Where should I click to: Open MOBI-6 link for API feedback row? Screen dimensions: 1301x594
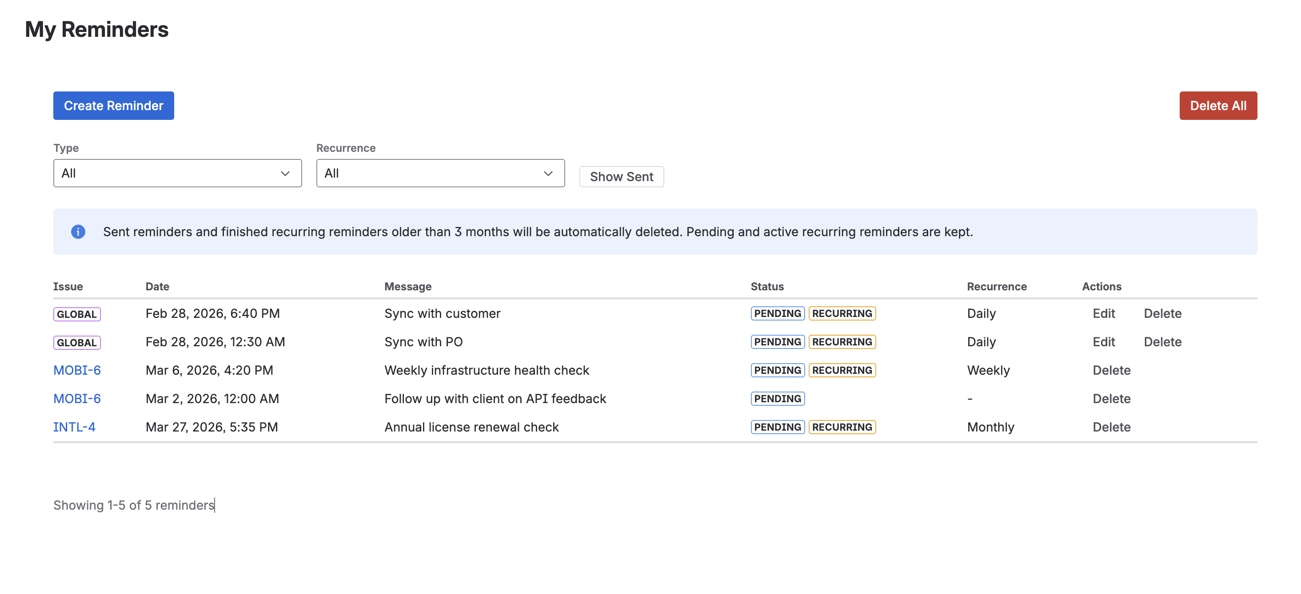tap(77, 399)
